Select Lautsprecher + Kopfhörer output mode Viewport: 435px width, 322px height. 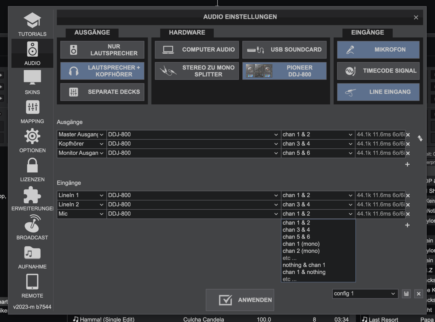click(x=102, y=71)
